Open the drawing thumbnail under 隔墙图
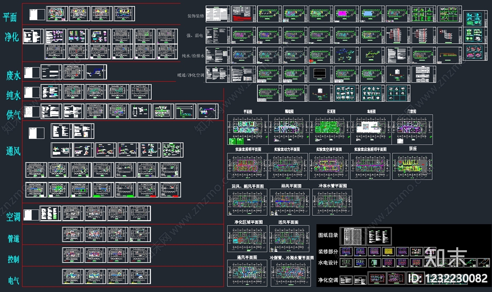Viewport: 492px width, 292px height. click(289, 130)
